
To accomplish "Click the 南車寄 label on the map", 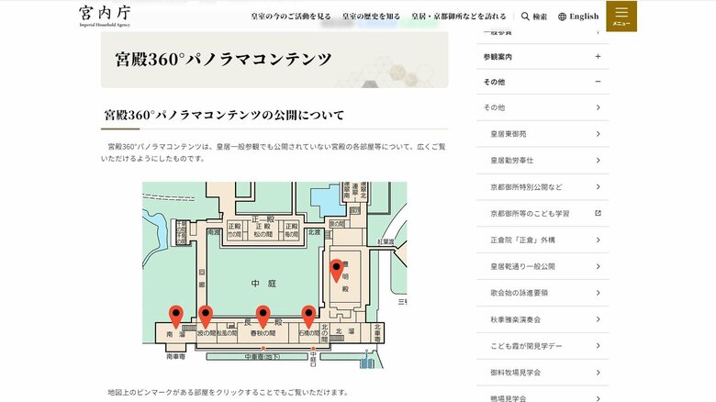I will tap(176, 356).
